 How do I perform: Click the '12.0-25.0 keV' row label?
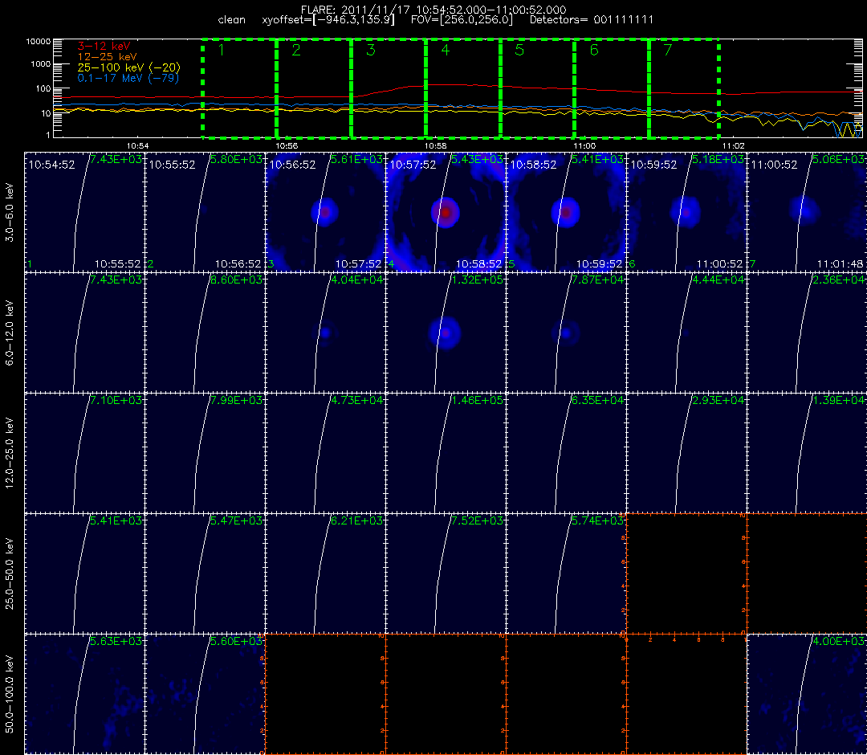point(10,454)
